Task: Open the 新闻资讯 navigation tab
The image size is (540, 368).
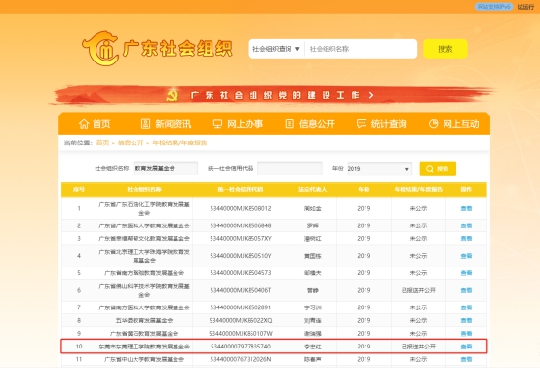Action: click(x=166, y=124)
